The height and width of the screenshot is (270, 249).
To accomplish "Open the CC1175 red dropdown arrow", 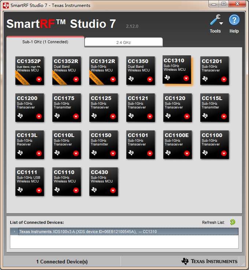I will (76, 116).
